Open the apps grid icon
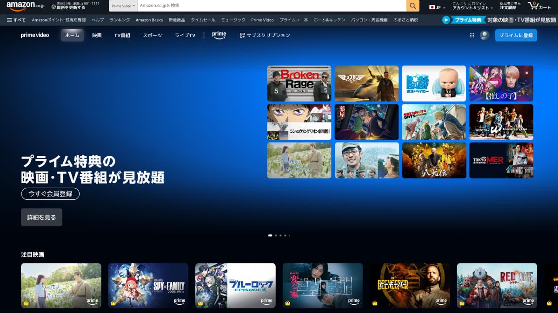The width and height of the screenshot is (558, 313). tap(472, 35)
